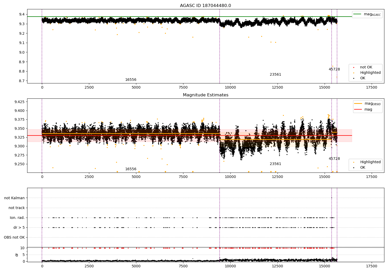388x272 pixels.
Task: Click 'OK' legend entry in middle plot
Action: (363, 168)
